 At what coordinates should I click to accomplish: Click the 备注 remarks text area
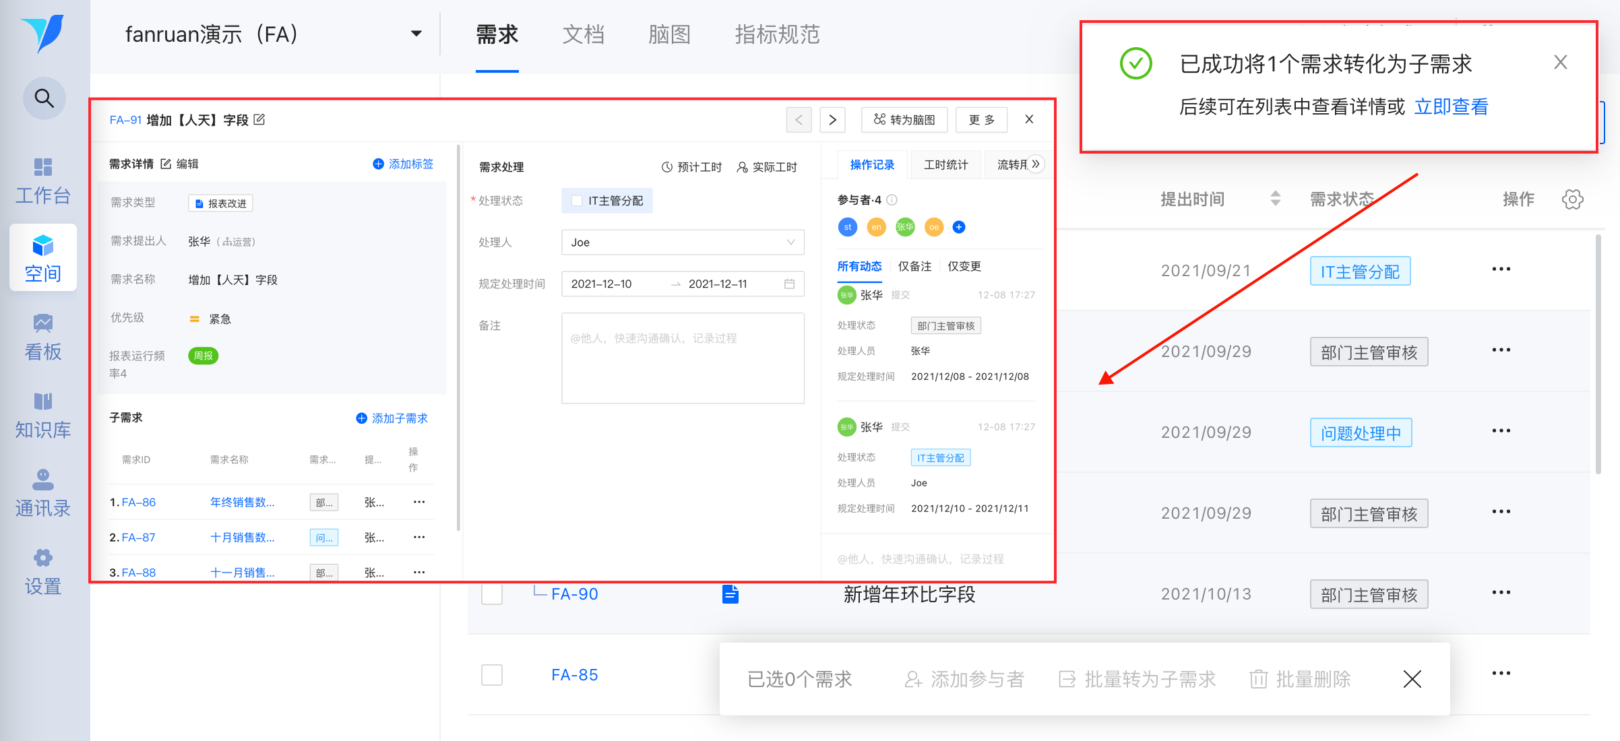(682, 358)
